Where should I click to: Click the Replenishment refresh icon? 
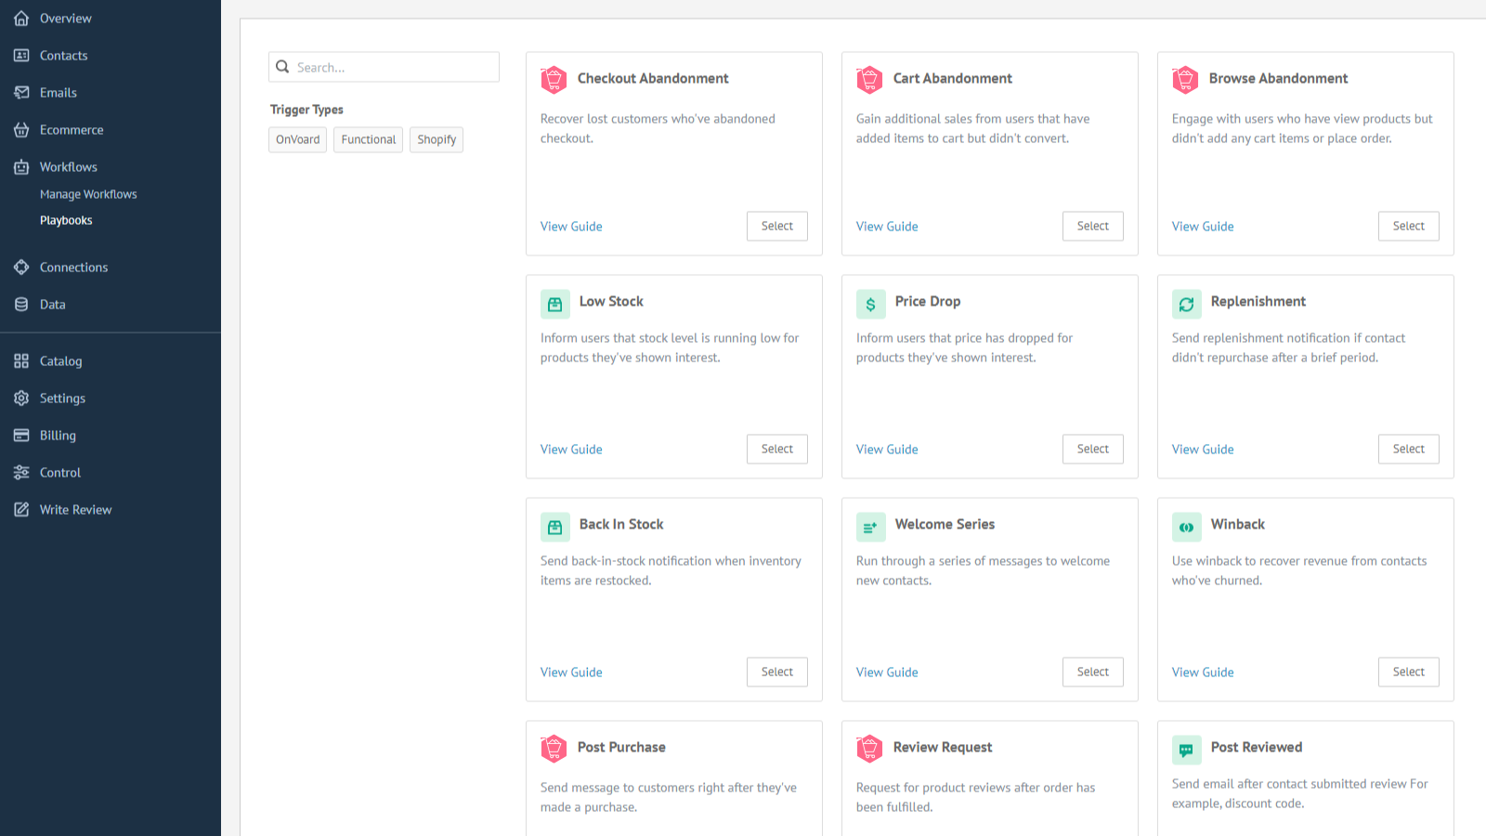[1187, 304]
